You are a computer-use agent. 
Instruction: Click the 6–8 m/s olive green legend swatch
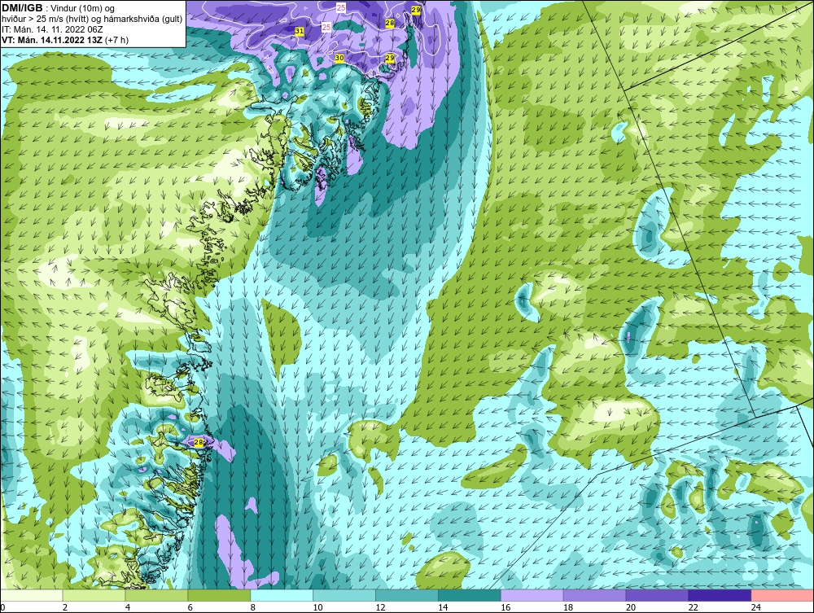219,595
